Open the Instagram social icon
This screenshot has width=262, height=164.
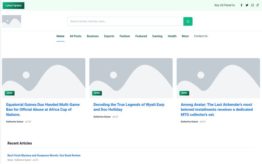253,5
